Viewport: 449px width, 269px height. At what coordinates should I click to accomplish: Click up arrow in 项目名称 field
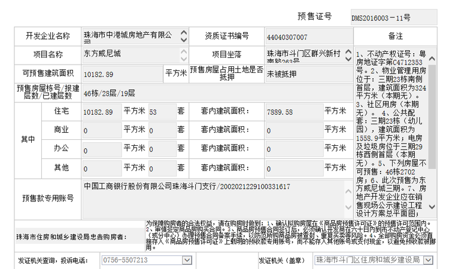tap(184, 52)
